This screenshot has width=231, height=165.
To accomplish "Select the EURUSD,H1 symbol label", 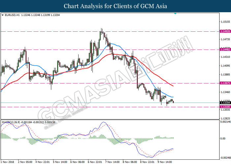I will [12, 15].
